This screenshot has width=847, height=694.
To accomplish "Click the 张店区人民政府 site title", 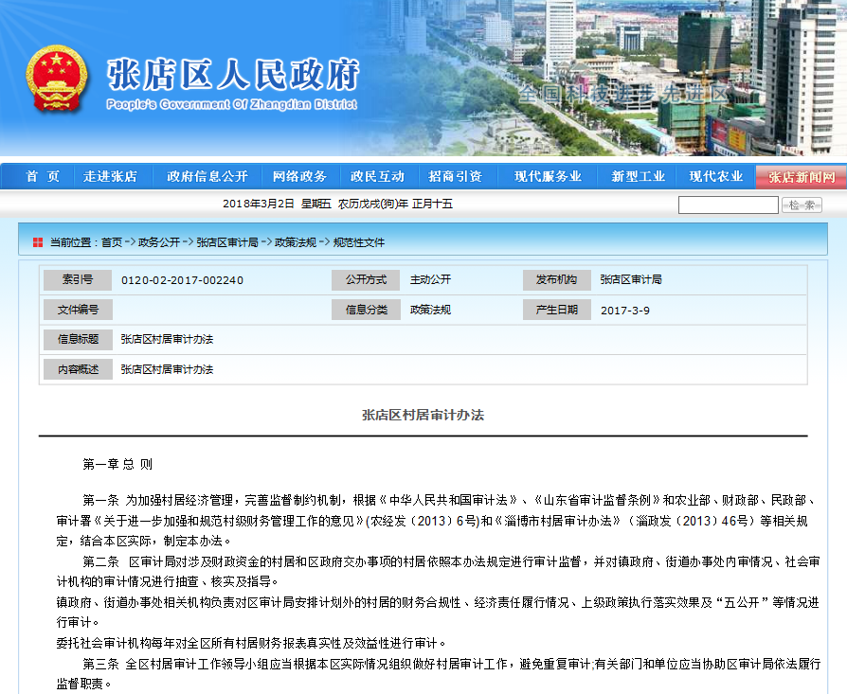I will pyautogui.click(x=233, y=73).
